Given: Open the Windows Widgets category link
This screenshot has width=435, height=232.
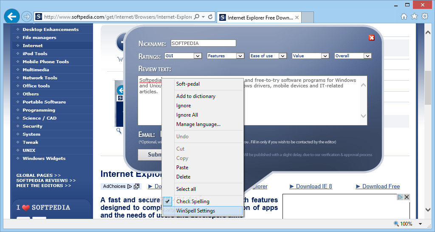Looking at the screenshot, I should pyautogui.click(x=44, y=158).
